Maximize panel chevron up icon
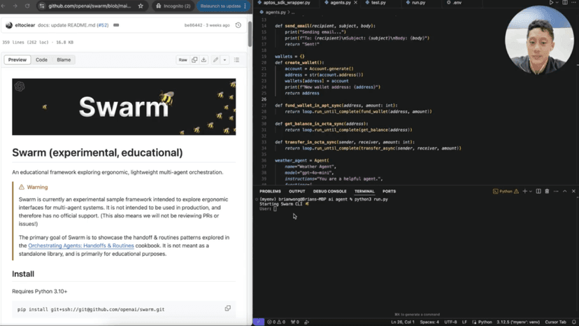The height and width of the screenshot is (326, 579). (564, 192)
